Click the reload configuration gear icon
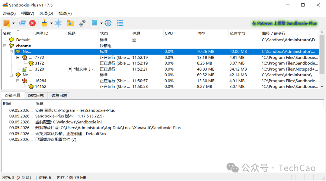Image resolution: width=326 pixels, height=181 pixels. (x=108, y=23)
